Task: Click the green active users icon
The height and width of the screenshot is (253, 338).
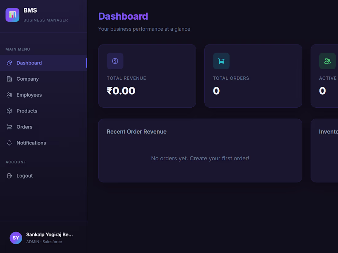Action: [327, 61]
